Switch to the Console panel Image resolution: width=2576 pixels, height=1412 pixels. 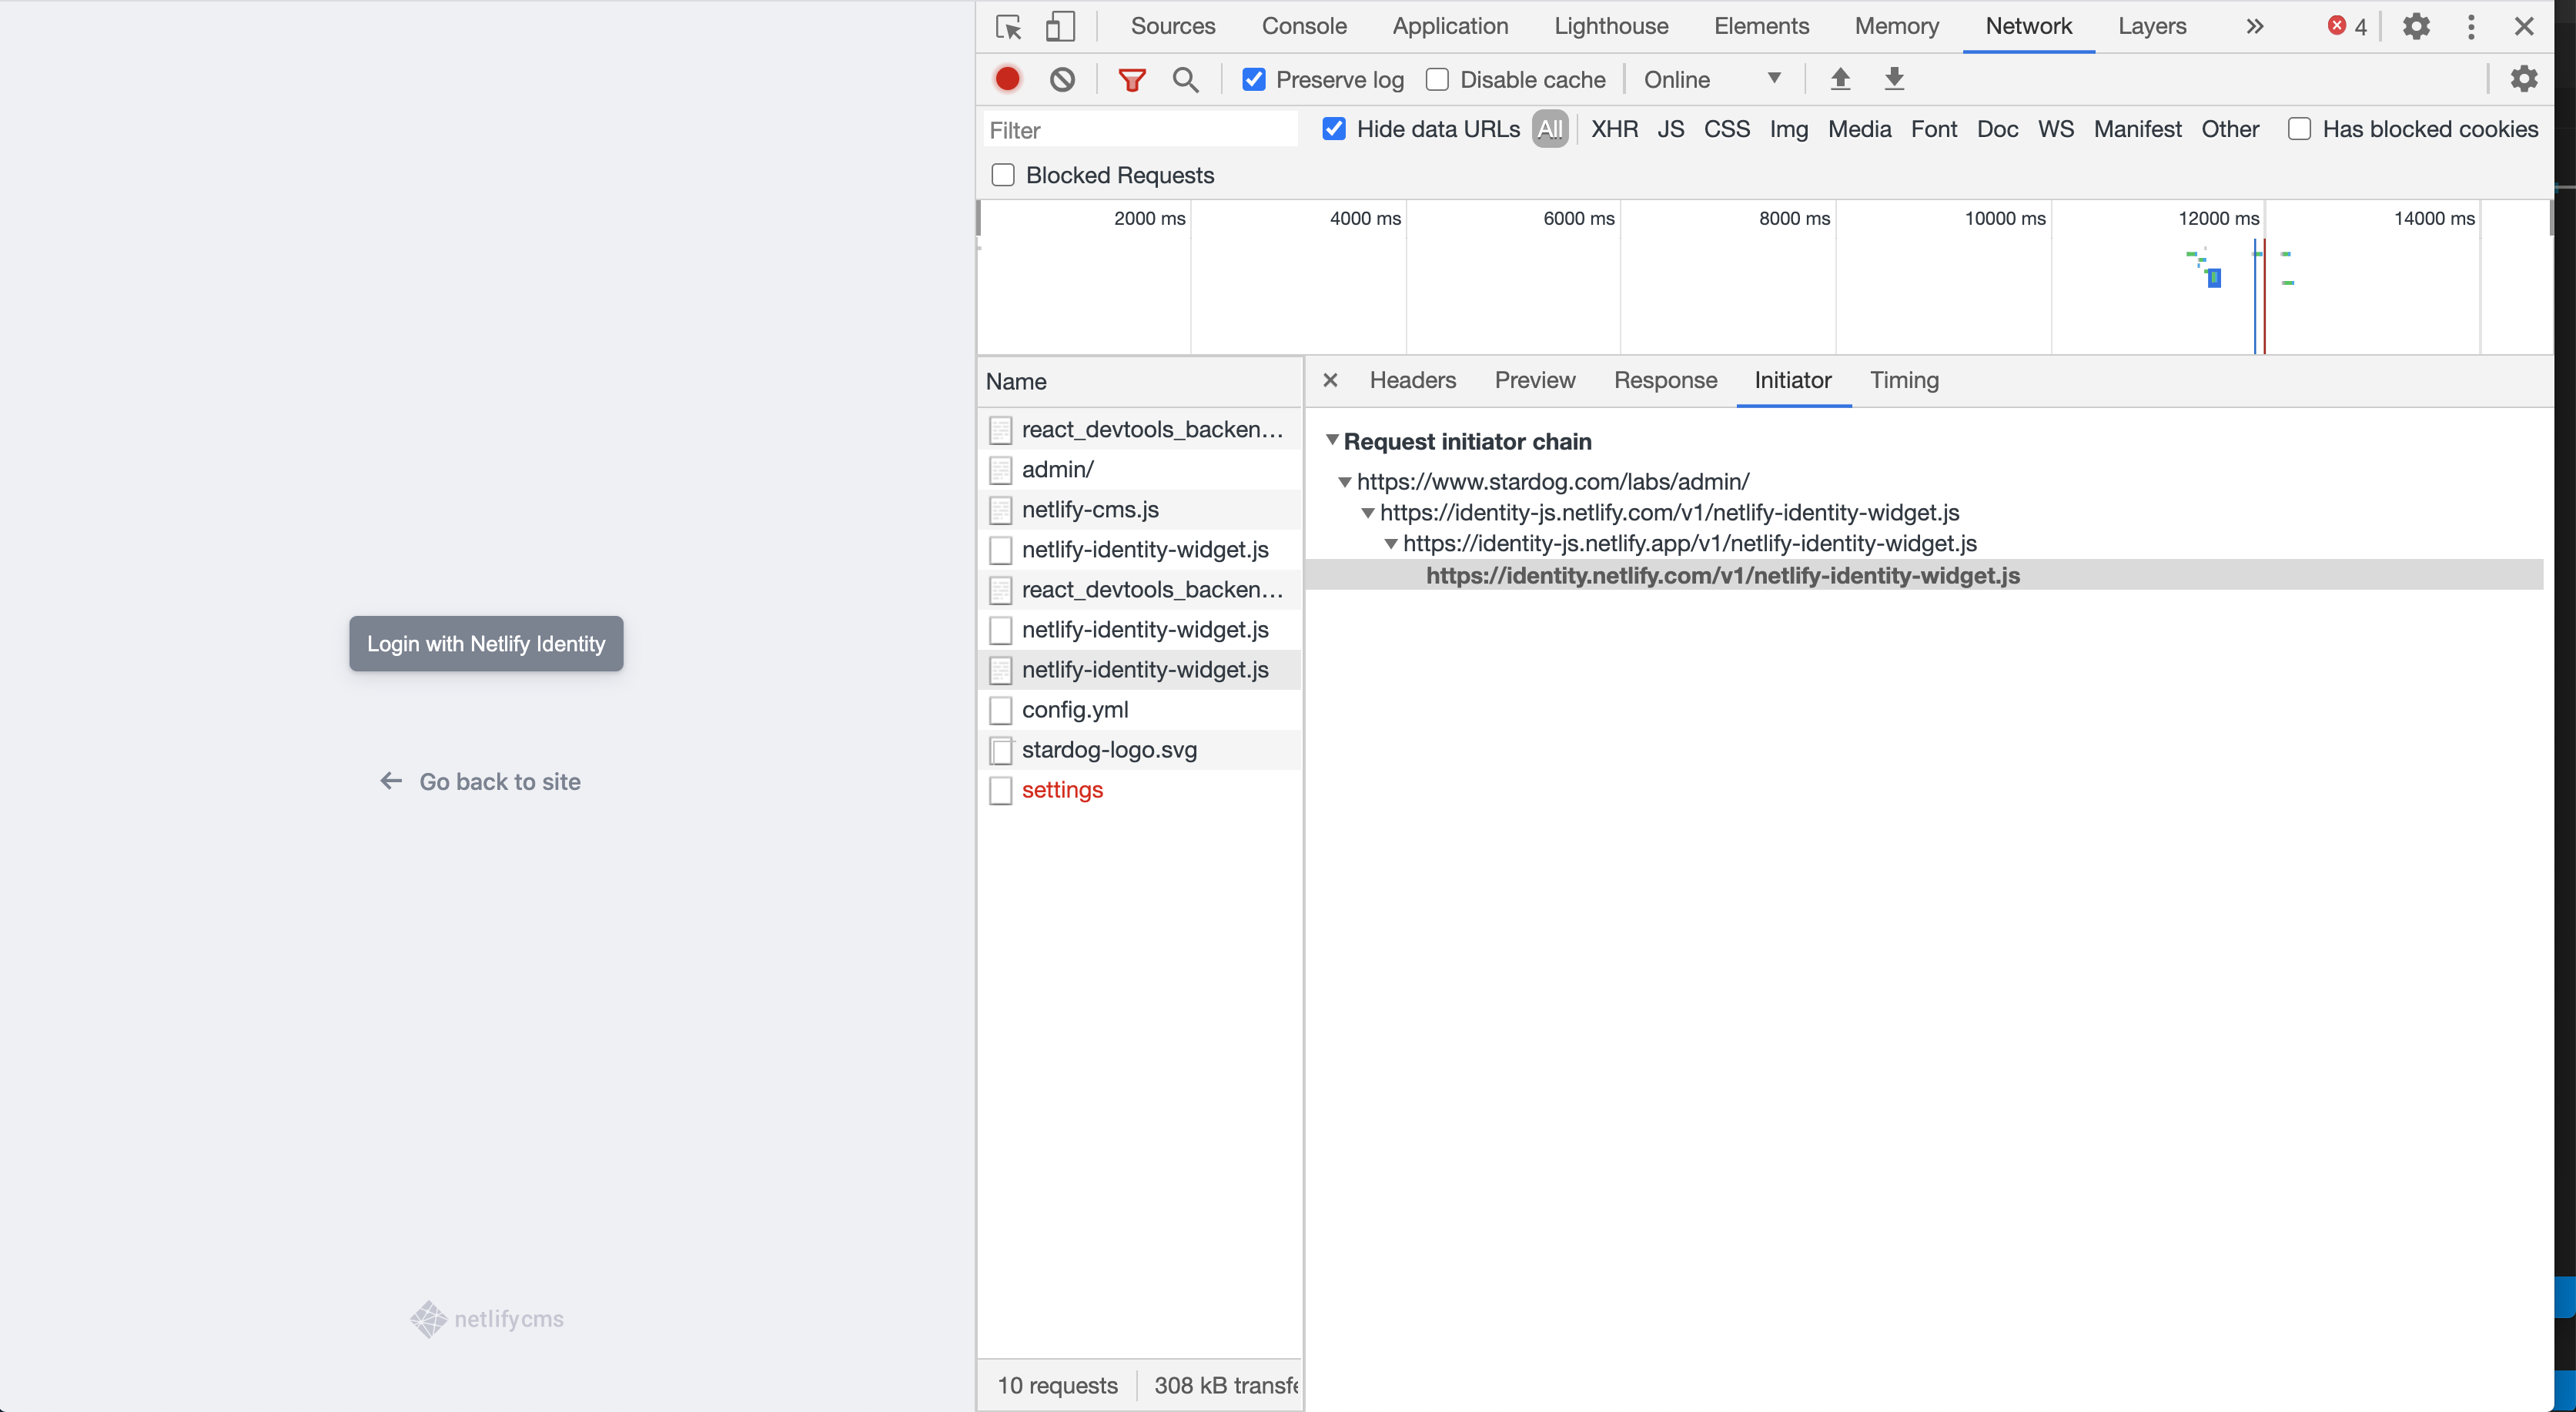[1304, 26]
